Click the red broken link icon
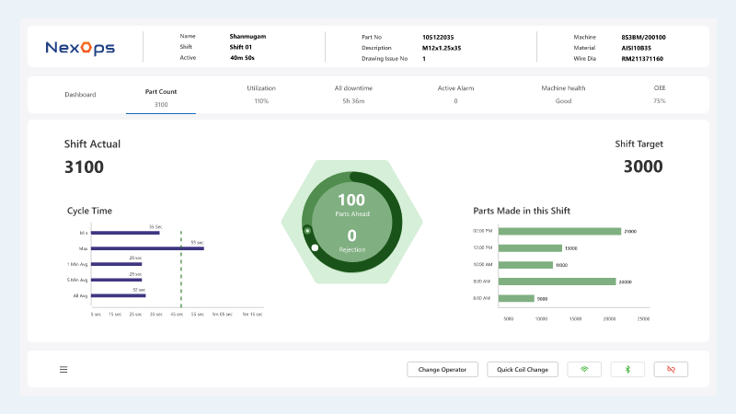The height and width of the screenshot is (414, 736). pos(671,370)
